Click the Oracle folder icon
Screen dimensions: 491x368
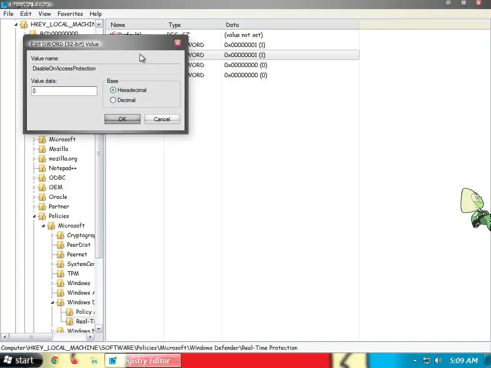click(x=42, y=197)
